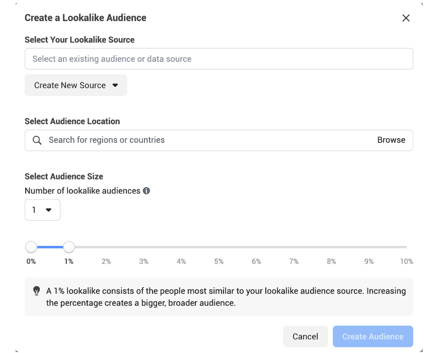Screen dimensions: 446x353
Task: Click the 9% mark label
Action: pyautogui.click(x=369, y=261)
